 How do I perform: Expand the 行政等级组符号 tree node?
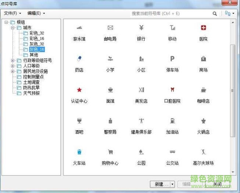pyautogui.click(x=13, y=61)
